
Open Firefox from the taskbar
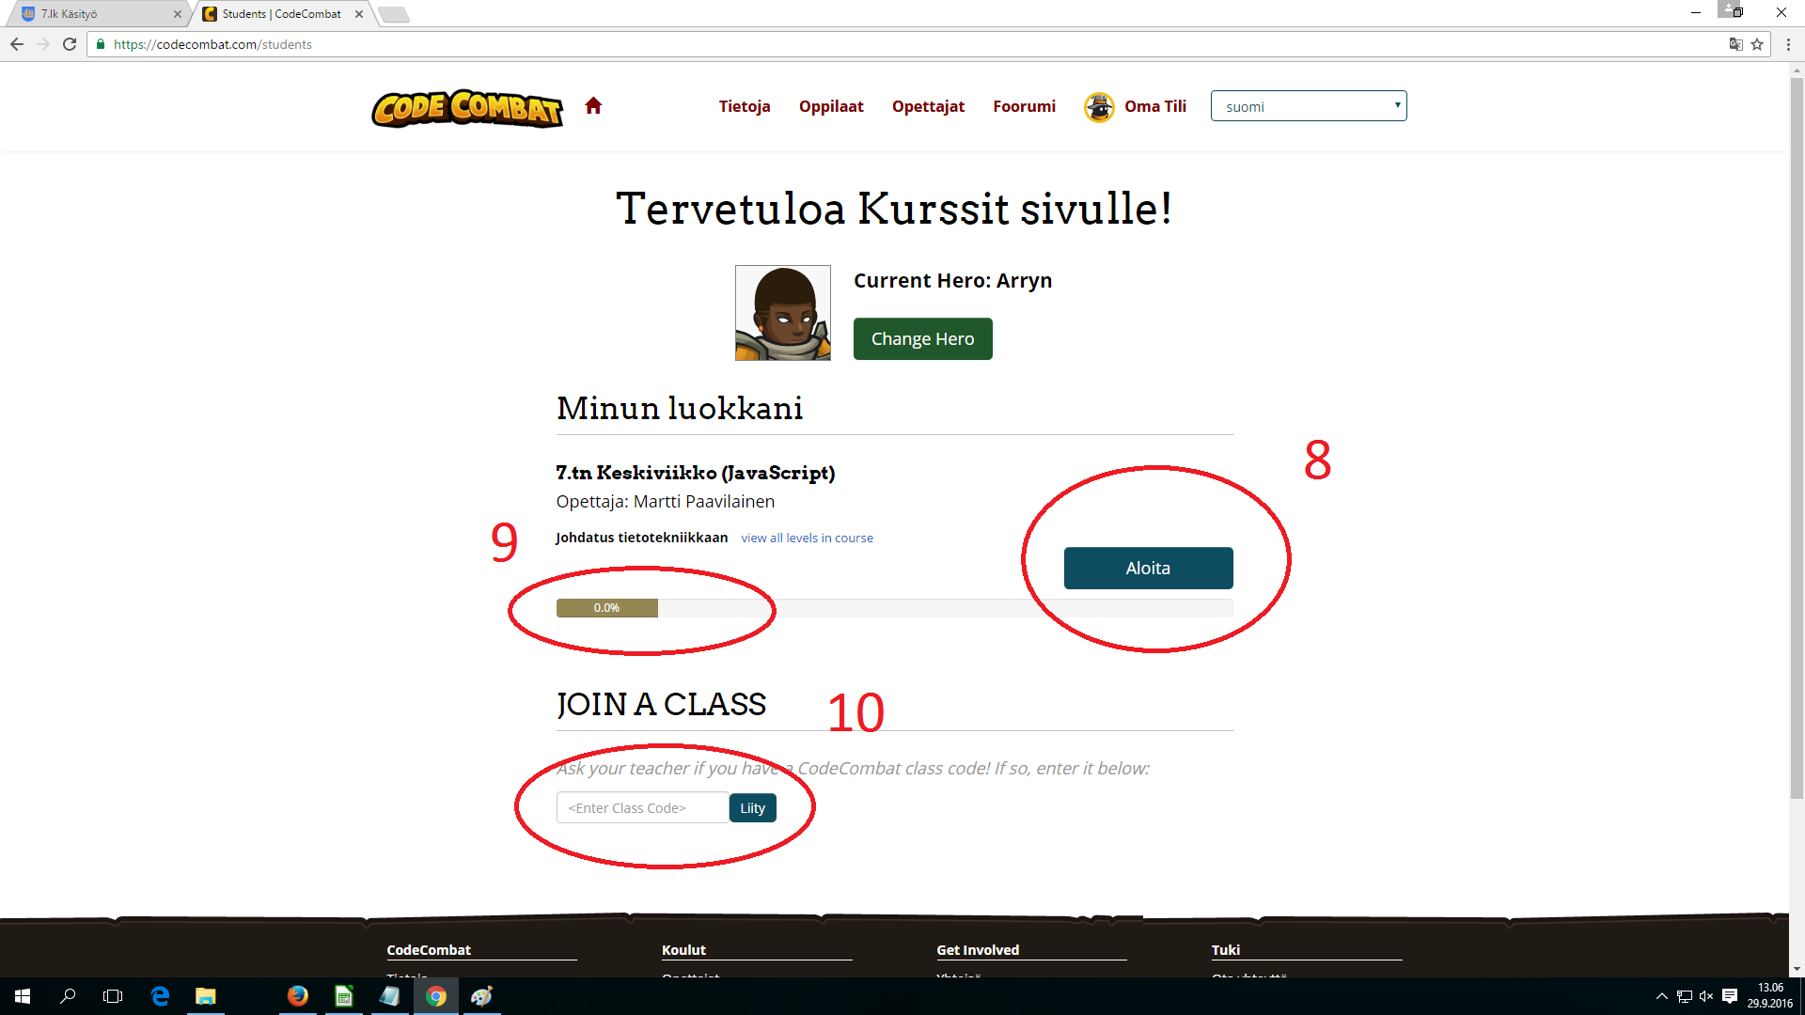[x=297, y=996]
